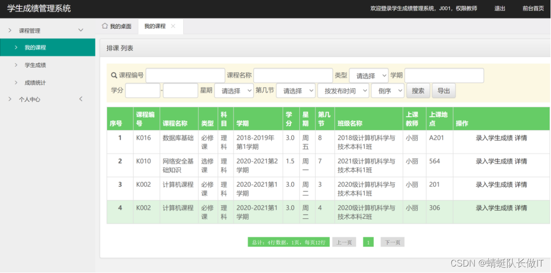Switch to the 我的桌面 tab

click(120, 26)
